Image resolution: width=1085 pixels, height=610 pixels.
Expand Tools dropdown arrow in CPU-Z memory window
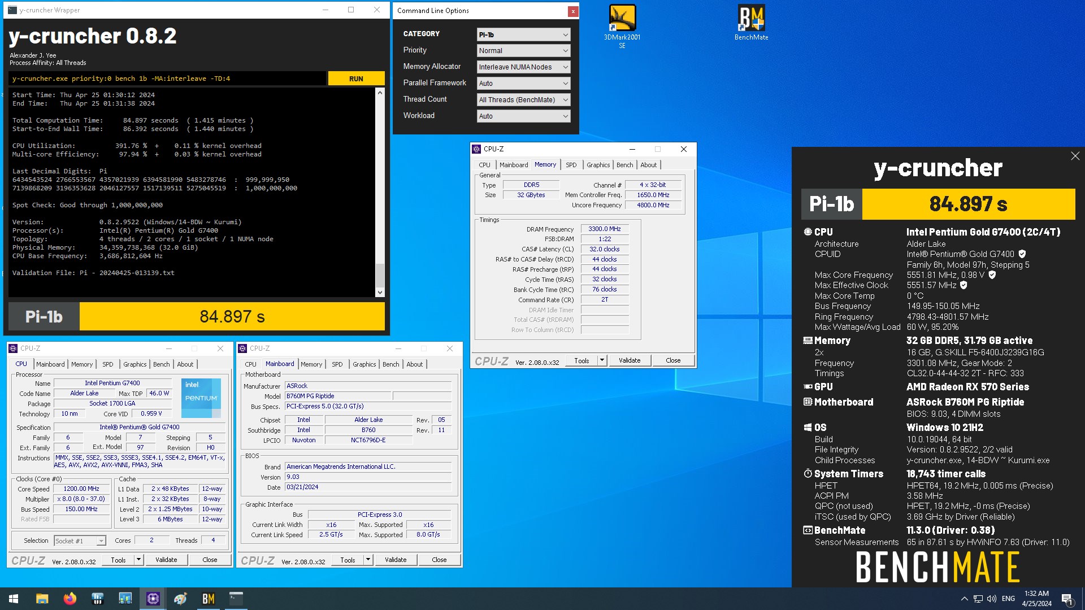(602, 360)
